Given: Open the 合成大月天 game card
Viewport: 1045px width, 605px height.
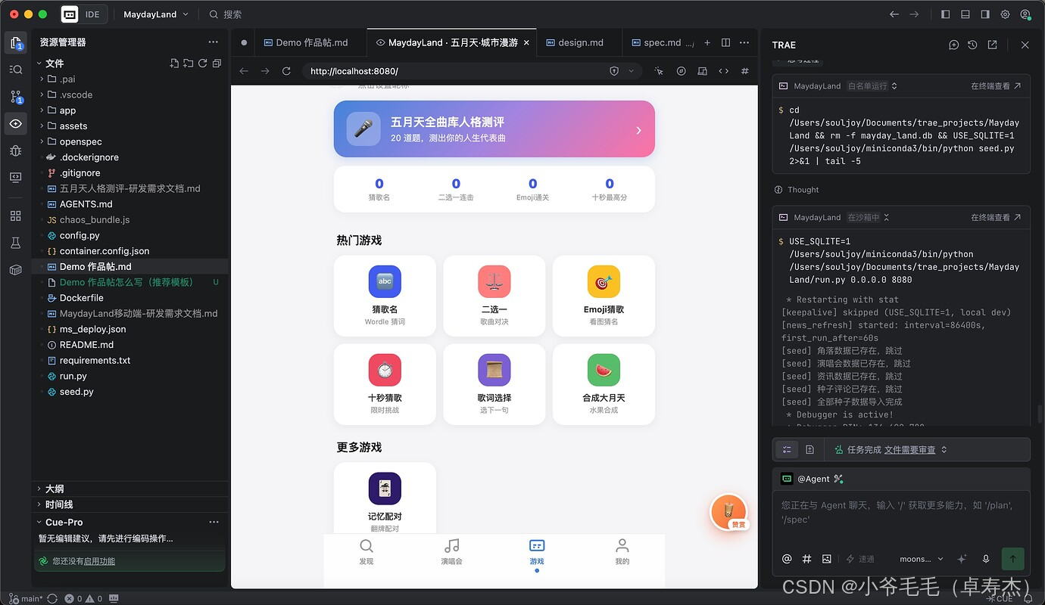Looking at the screenshot, I should pyautogui.click(x=604, y=384).
